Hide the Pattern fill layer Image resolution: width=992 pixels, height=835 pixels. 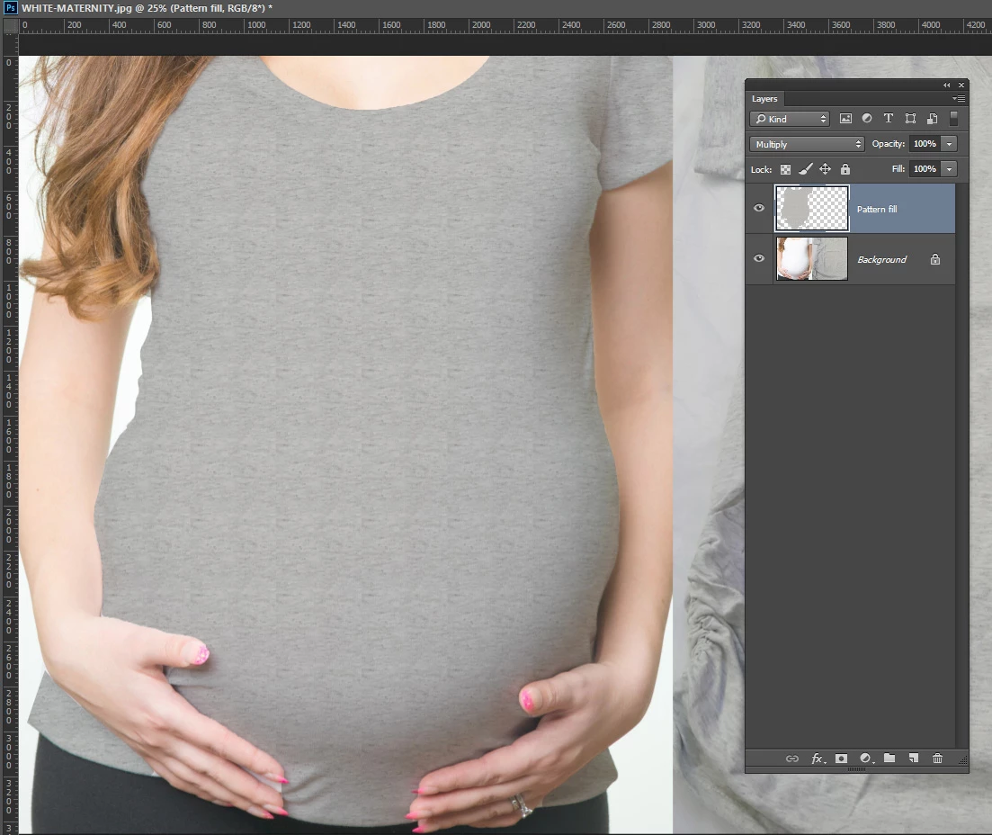(759, 208)
